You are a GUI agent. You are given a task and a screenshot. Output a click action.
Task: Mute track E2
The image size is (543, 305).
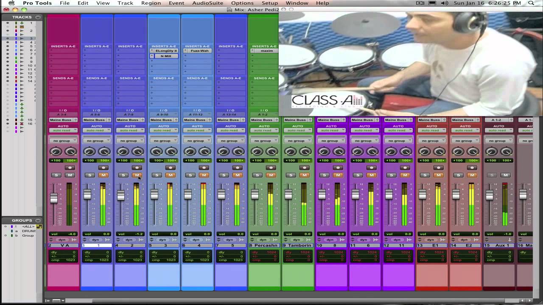click(x=472, y=175)
